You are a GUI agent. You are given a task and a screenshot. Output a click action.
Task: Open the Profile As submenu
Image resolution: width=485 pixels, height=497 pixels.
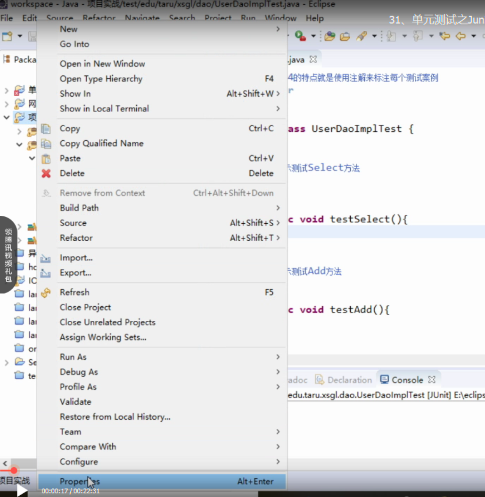162,387
